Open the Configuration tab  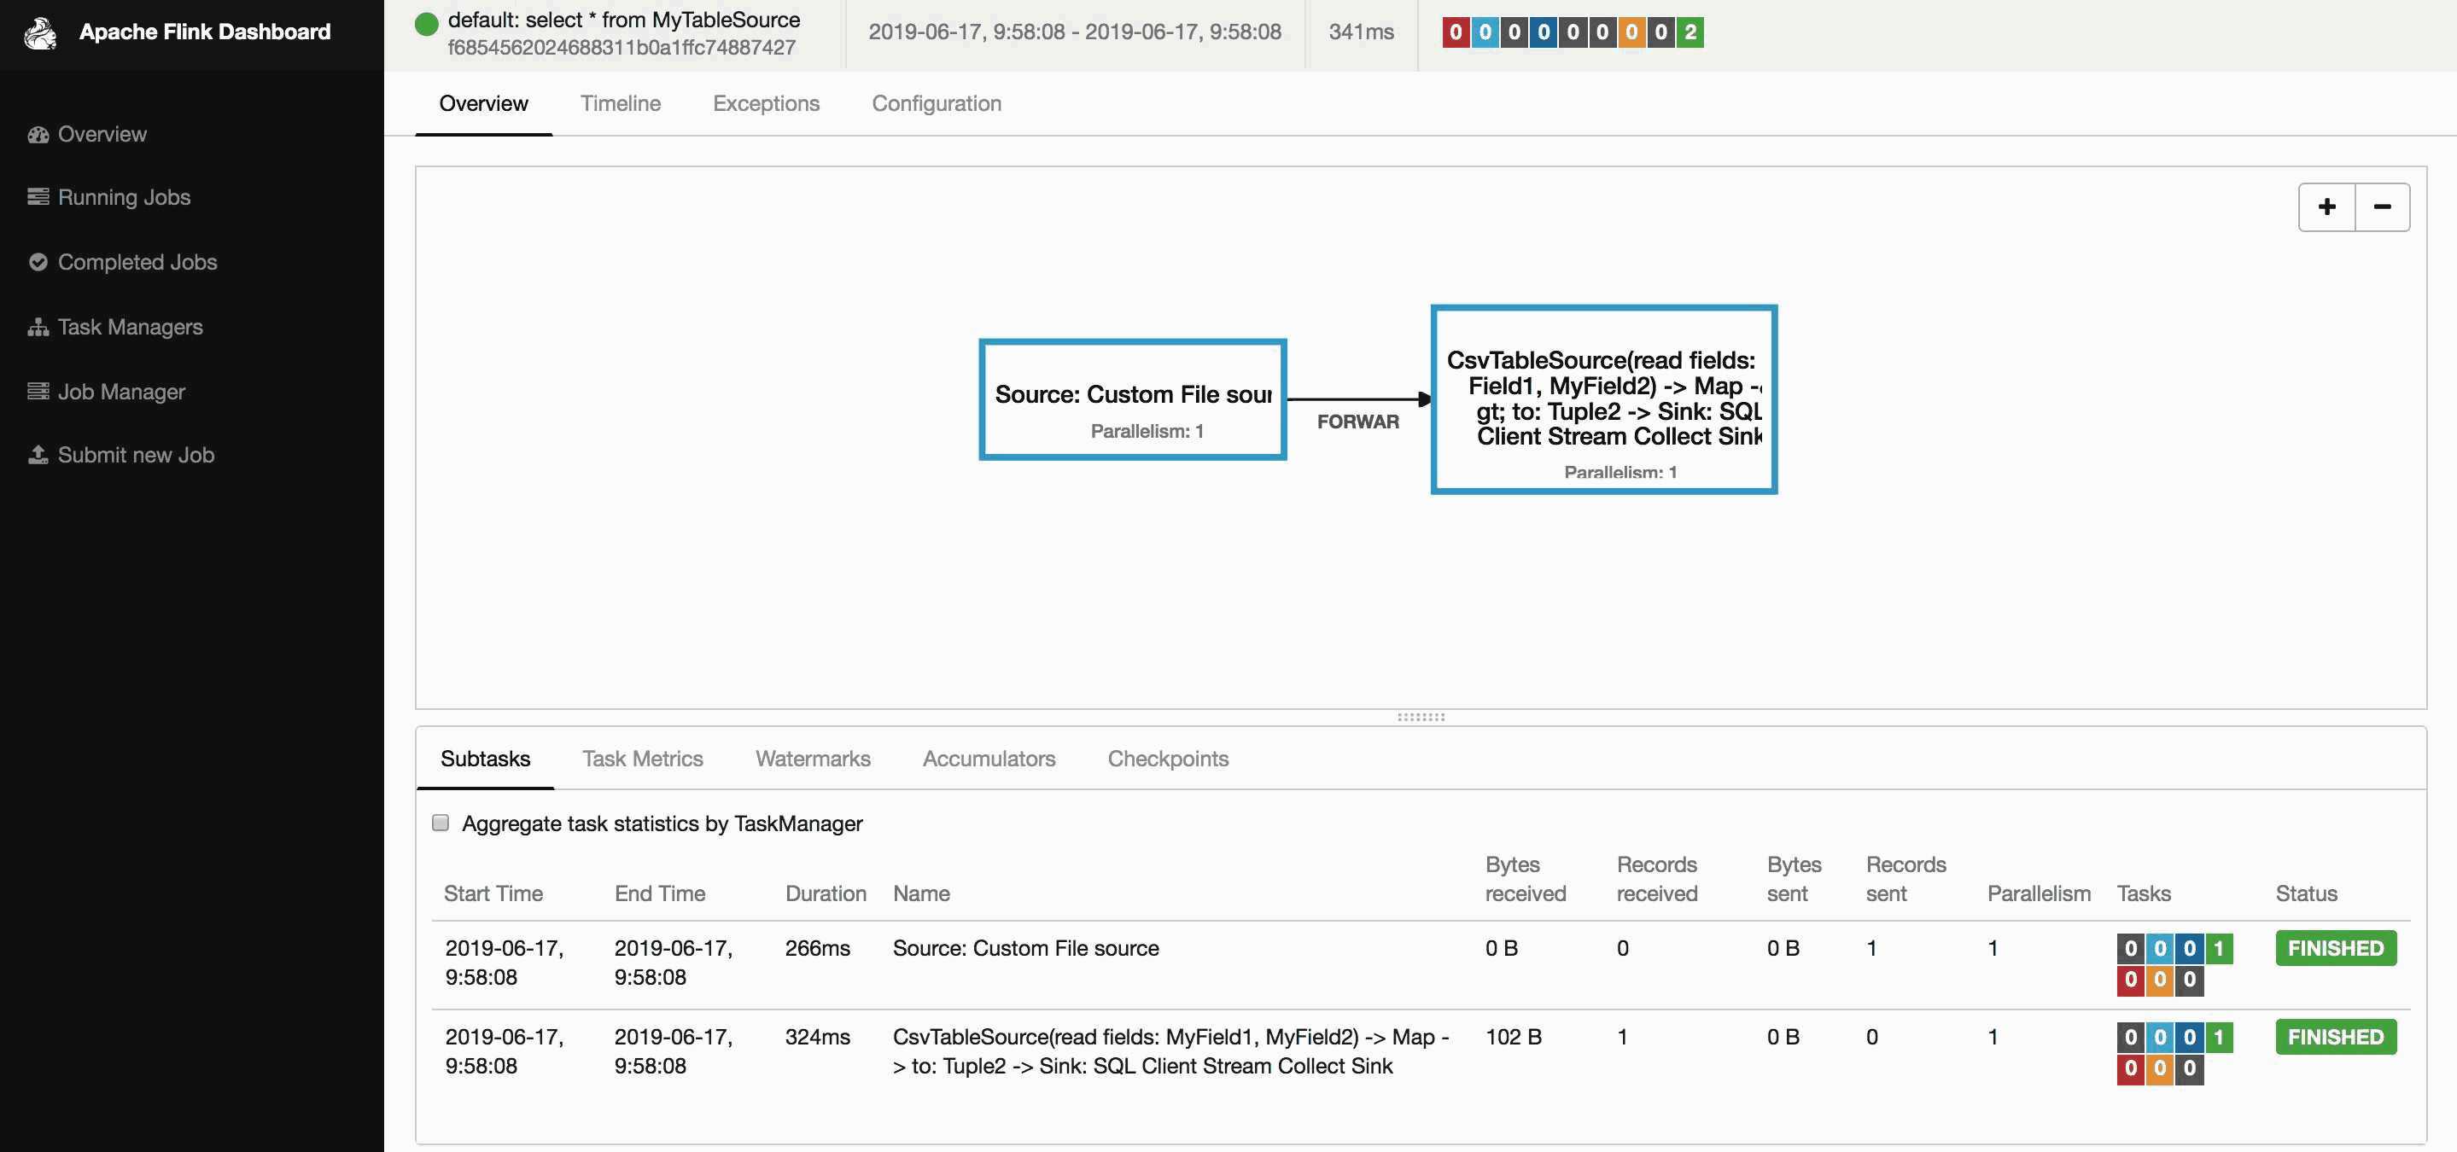point(937,103)
